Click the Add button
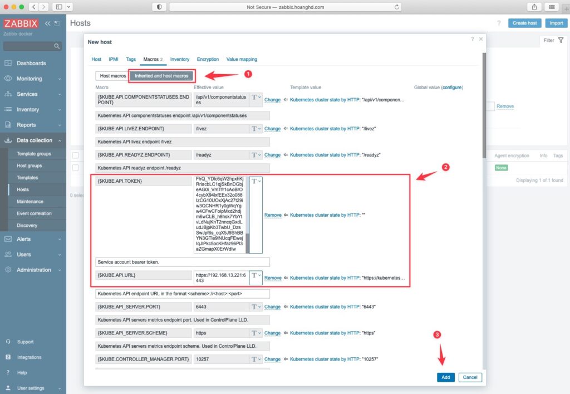The height and width of the screenshot is (394, 570). [446, 377]
